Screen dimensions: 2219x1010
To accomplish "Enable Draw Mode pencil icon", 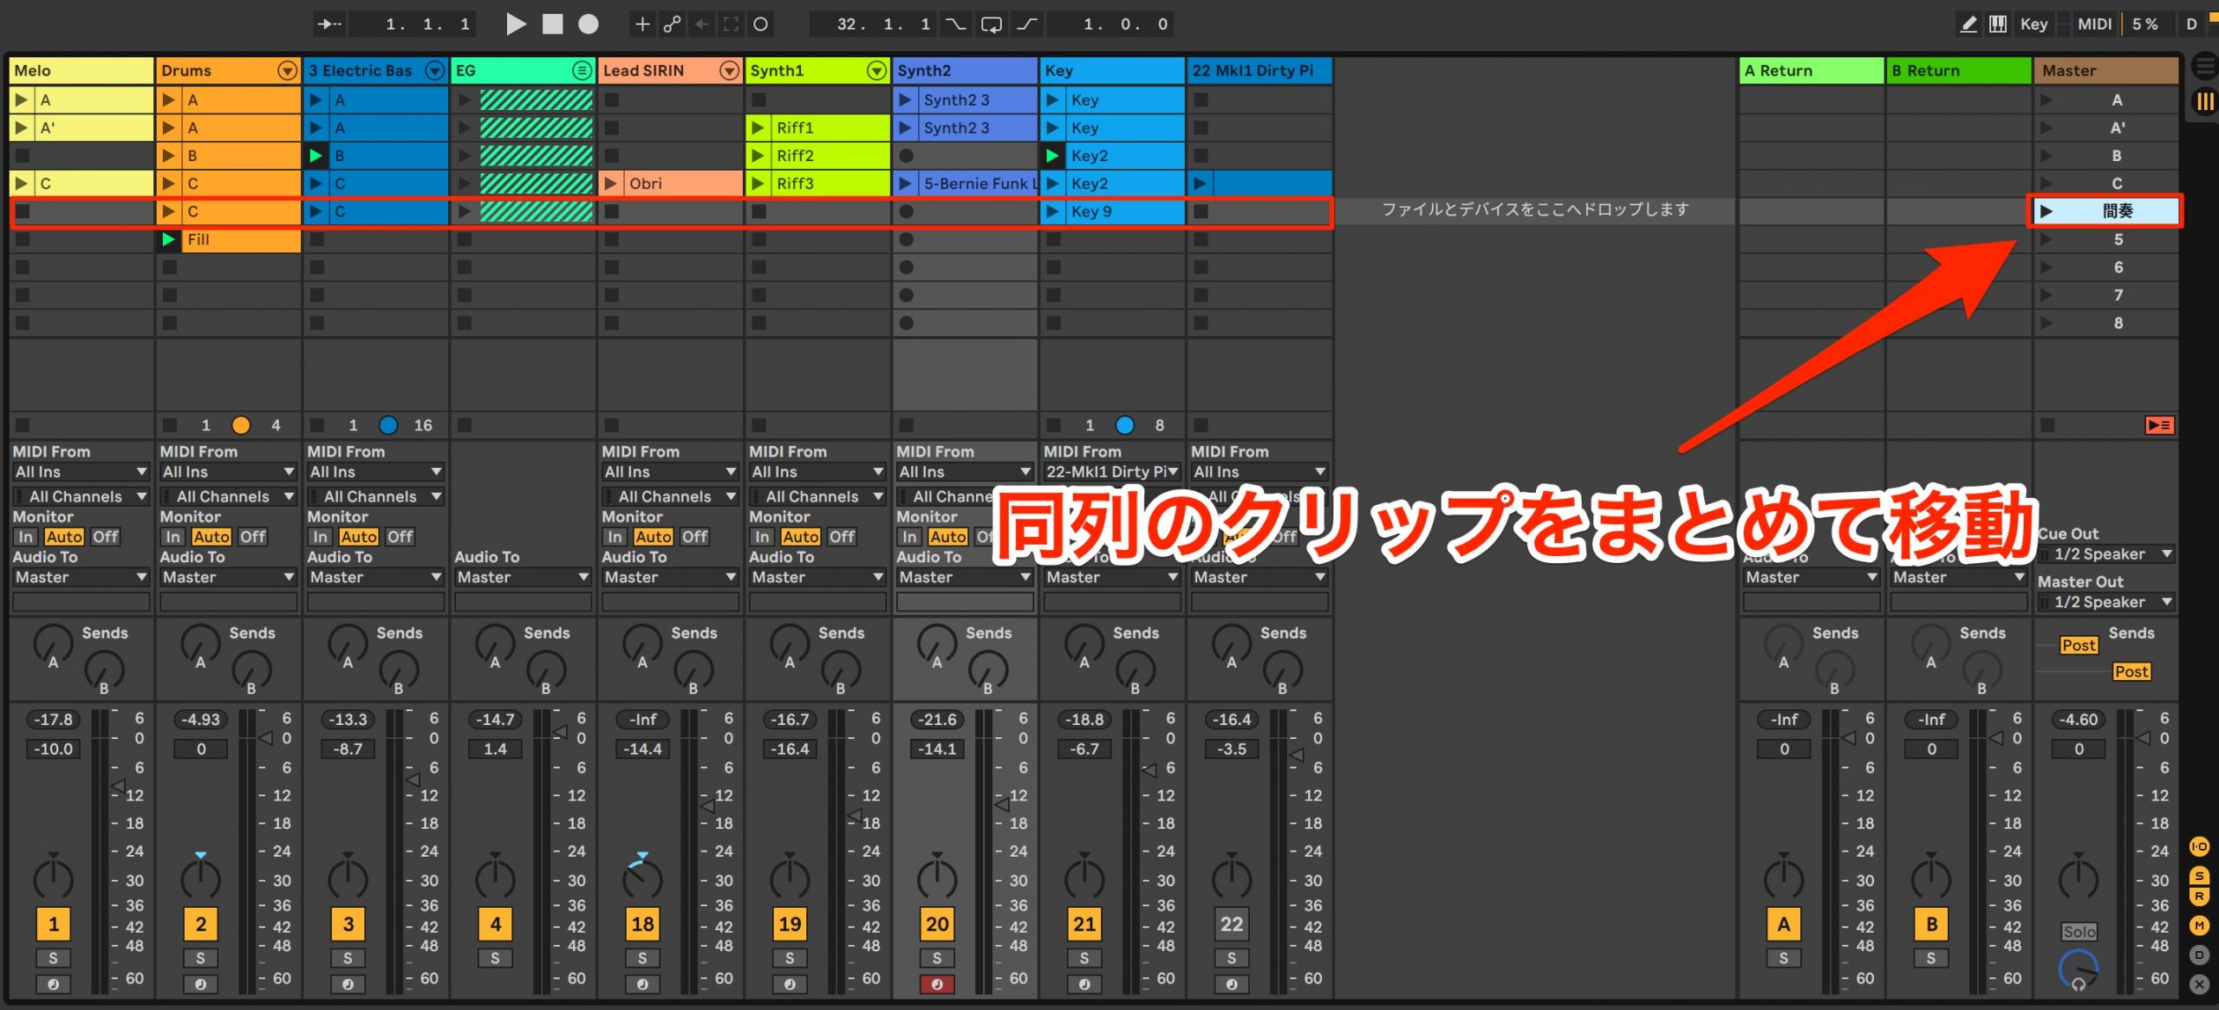I will click(x=1968, y=24).
